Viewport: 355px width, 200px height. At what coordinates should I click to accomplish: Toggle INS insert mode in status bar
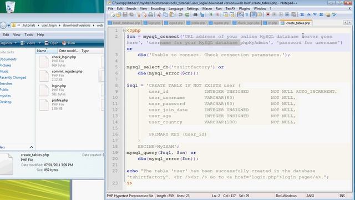click(x=342, y=196)
